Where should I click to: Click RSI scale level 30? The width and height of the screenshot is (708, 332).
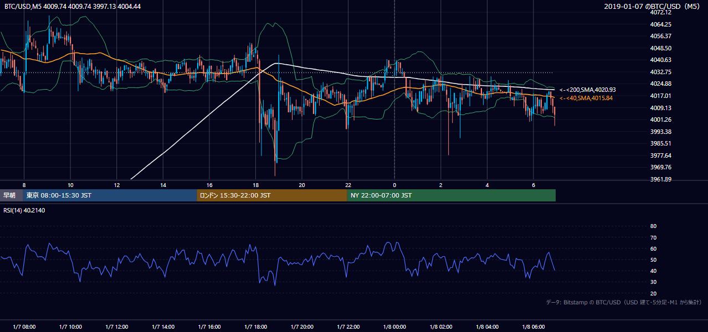point(653,282)
